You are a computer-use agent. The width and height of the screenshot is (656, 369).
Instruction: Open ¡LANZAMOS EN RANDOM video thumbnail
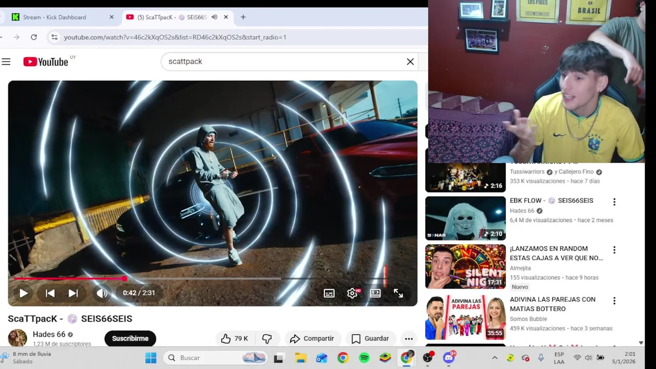[465, 266]
